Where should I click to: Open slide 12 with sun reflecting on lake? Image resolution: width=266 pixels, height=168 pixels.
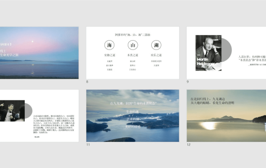pos(226,116)
